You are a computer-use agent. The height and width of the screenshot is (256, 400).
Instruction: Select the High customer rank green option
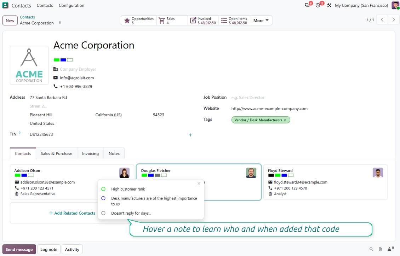(103, 189)
